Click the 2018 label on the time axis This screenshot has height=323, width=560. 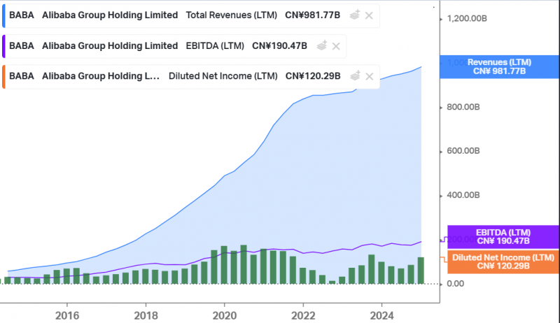point(146,315)
